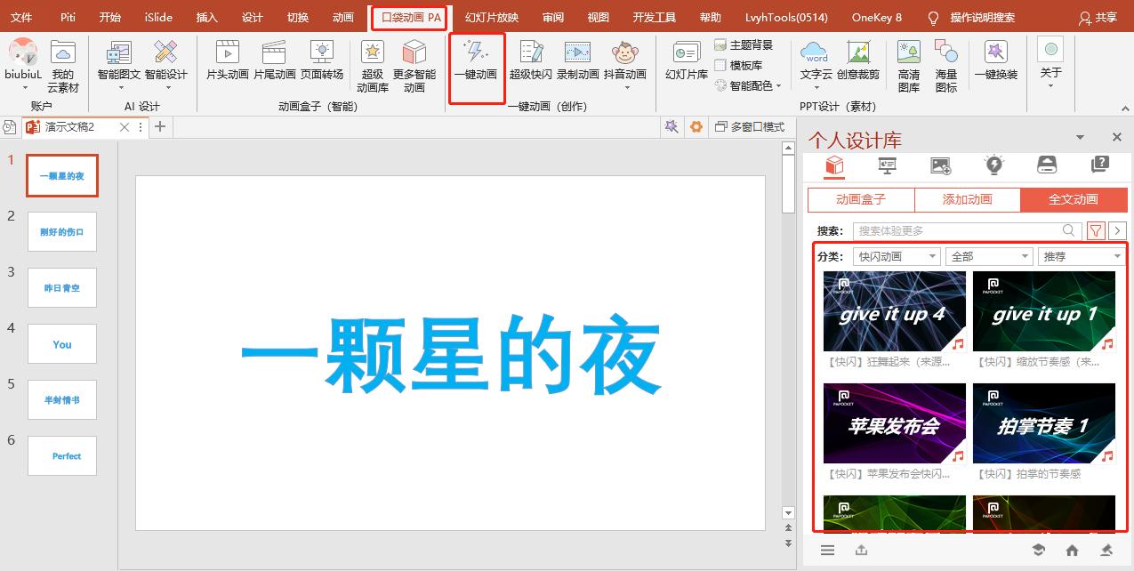
Task: Enable the filter funnel next to search
Action: pyautogui.click(x=1096, y=230)
